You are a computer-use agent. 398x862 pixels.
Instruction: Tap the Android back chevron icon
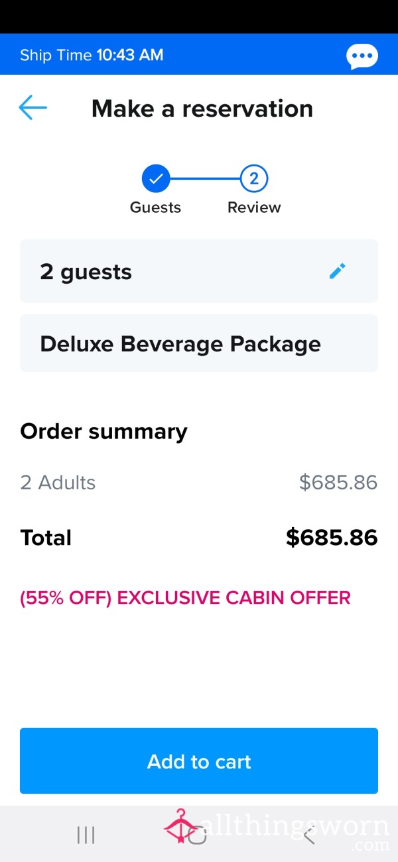(x=309, y=835)
